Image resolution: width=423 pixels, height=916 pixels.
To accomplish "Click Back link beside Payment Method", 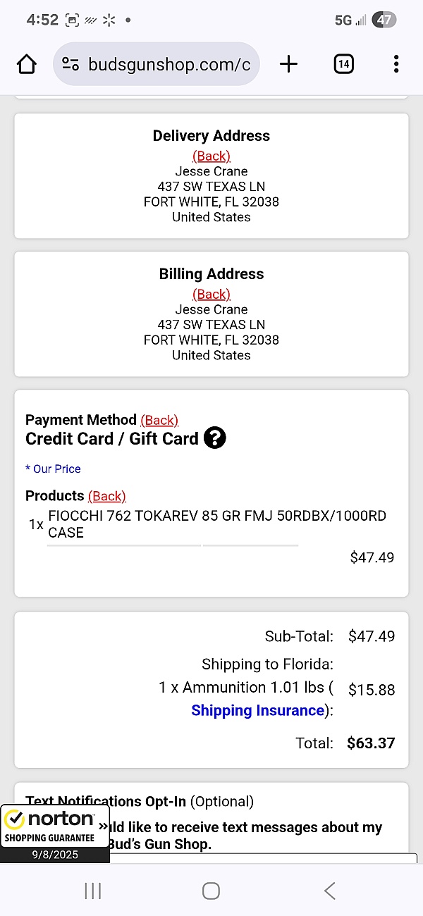I will (159, 420).
